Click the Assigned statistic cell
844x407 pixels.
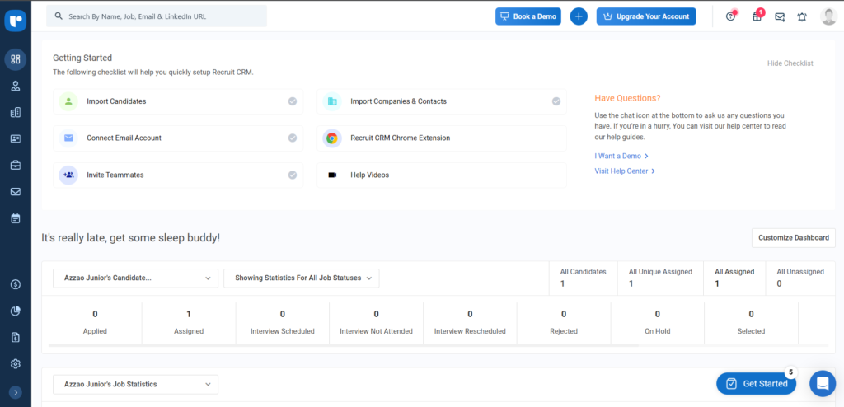pyautogui.click(x=189, y=322)
